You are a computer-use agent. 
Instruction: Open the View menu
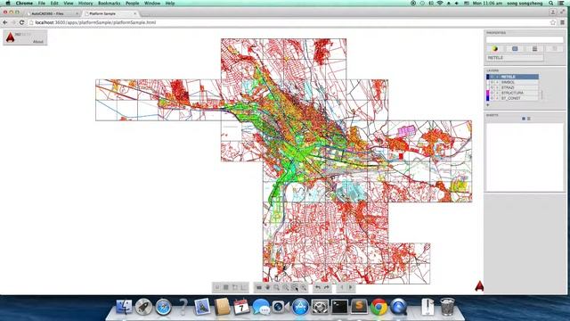[69, 3]
